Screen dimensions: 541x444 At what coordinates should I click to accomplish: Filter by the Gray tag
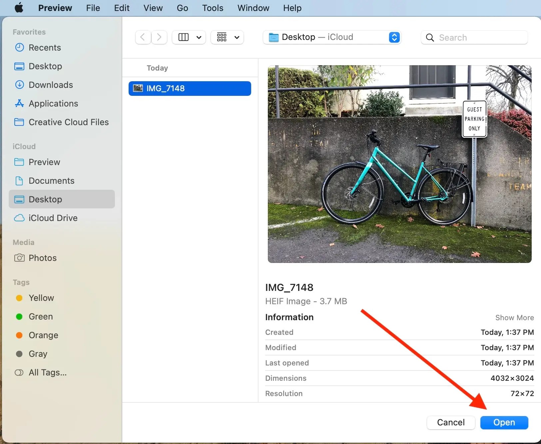coord(62,354)
